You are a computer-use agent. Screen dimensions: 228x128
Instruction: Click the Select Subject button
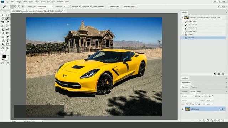(x=114, y=6)
